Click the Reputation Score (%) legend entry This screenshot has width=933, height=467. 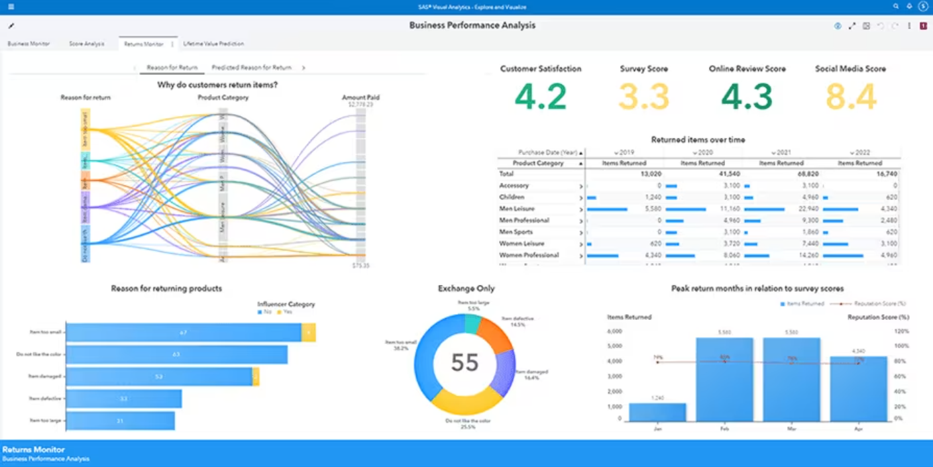(x=868, y=303)
